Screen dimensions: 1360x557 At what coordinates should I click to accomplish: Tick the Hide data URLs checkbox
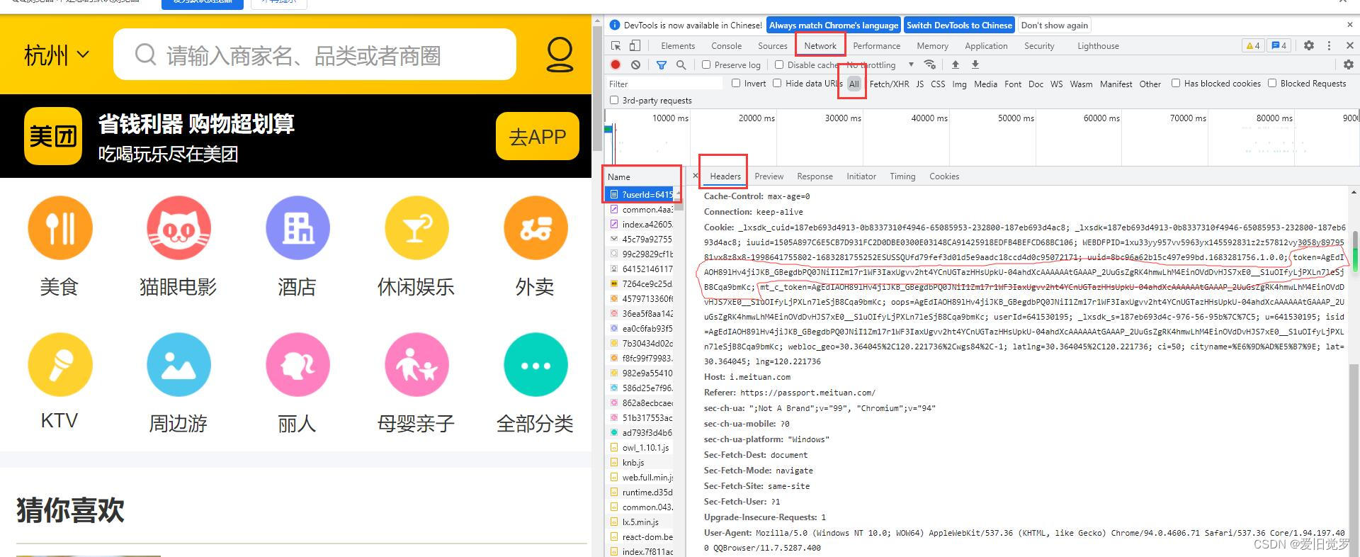click(x=777, y=83)
